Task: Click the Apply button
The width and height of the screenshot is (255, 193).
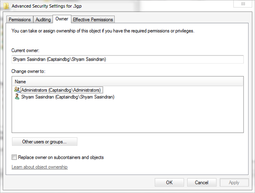Action: click(x=234, y=182)
